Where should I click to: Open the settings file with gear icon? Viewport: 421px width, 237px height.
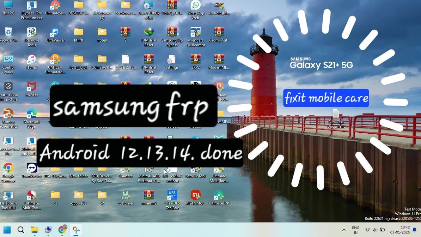coord(172,62)
